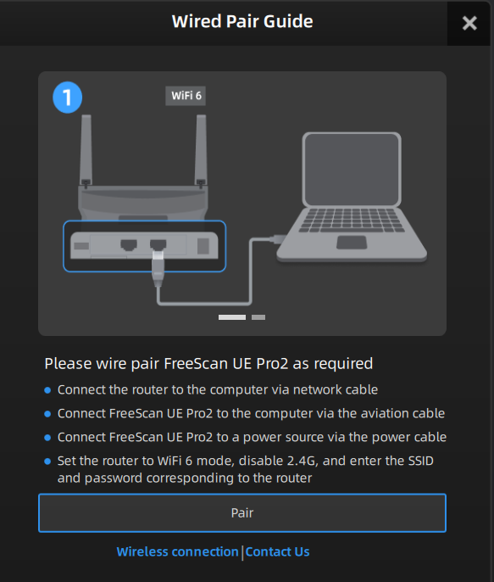Viewport: 494px width, 582px height.
Task: Click the WiFi 6 label tag
Action: click(186, 96)
